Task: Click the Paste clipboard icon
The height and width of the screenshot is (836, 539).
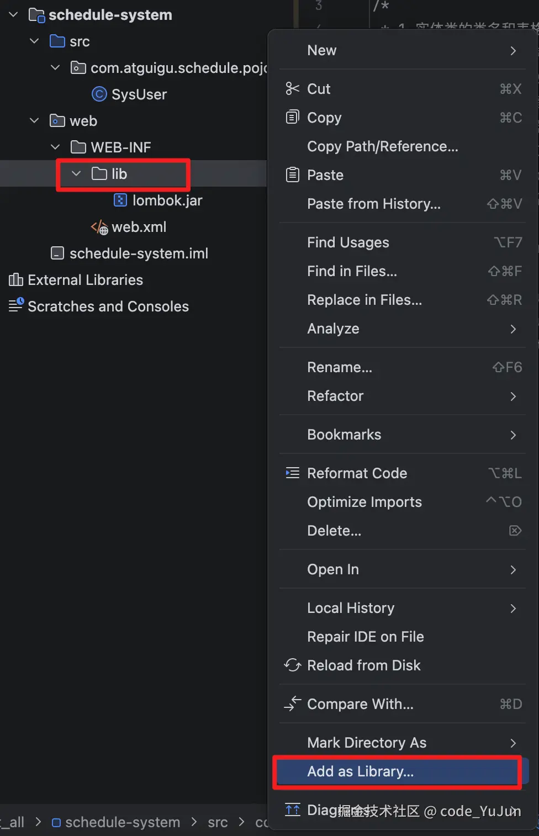Action: (x=292, y=175)
